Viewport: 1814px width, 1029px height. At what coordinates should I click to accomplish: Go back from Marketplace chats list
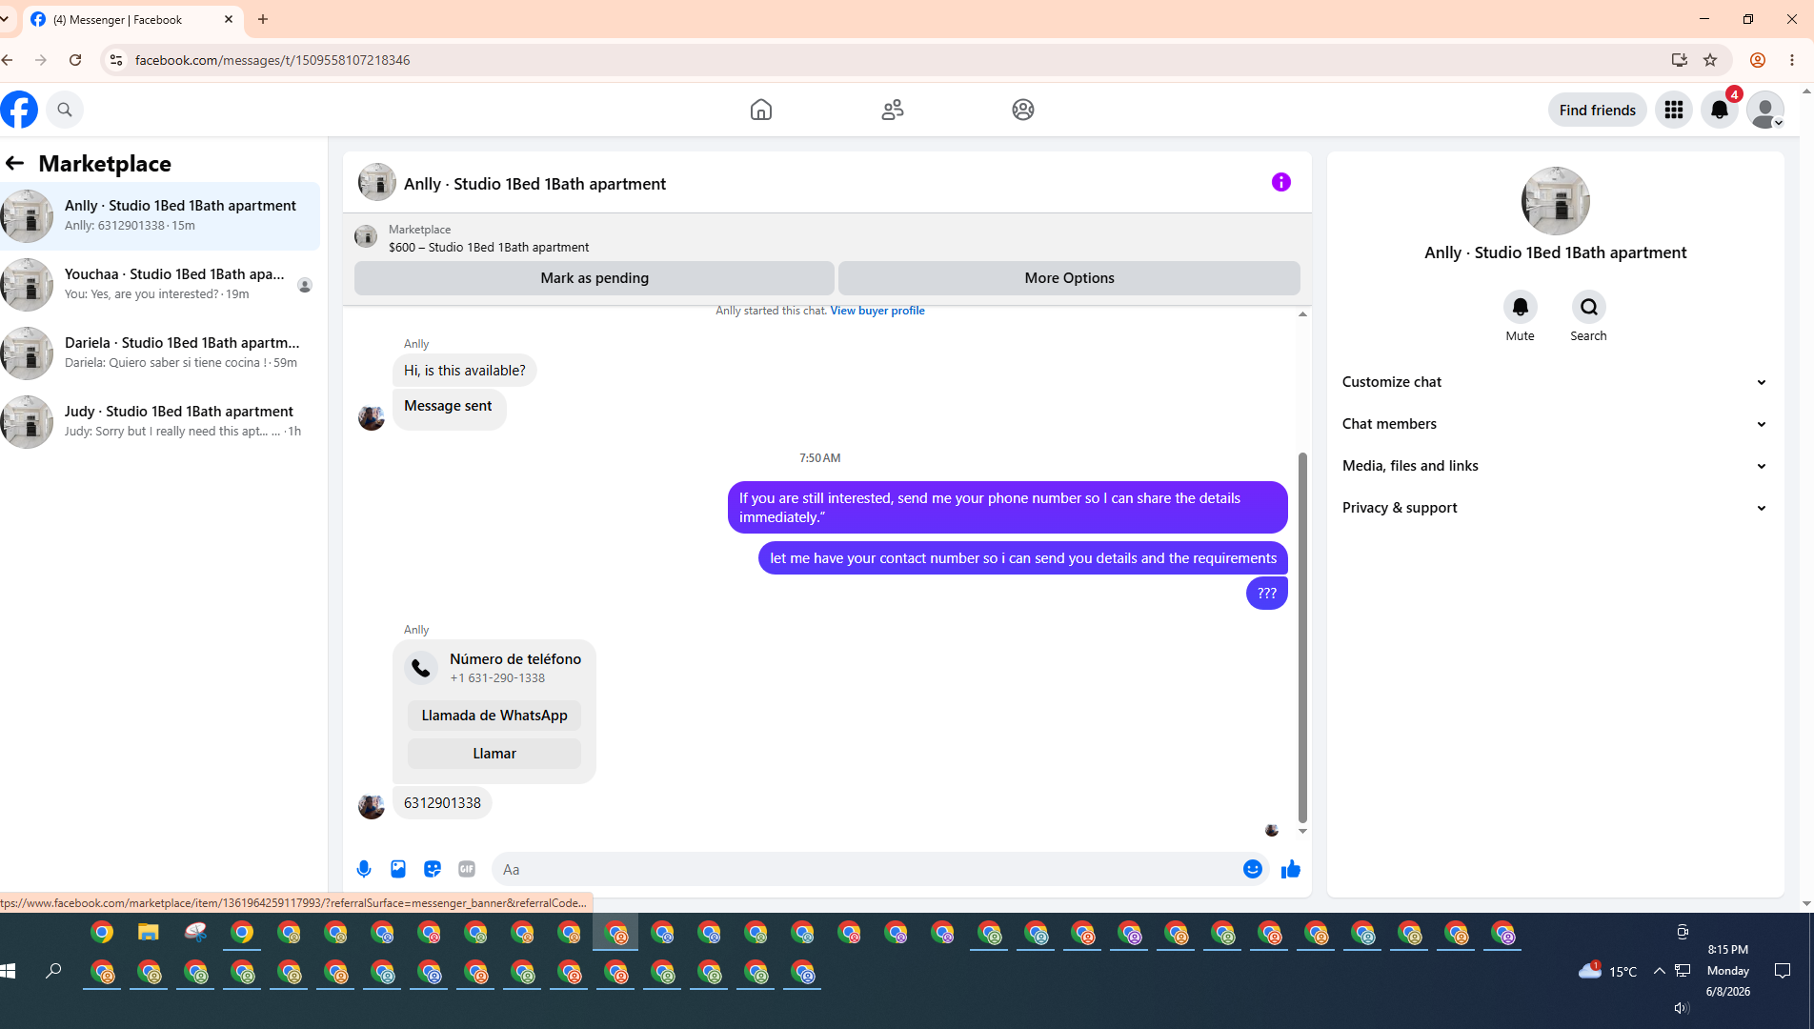pos(14,163)
